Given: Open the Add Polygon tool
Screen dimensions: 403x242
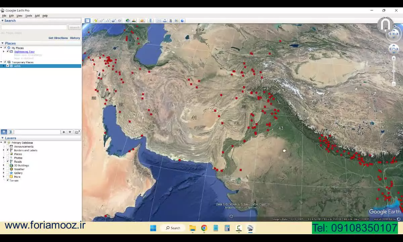Looking at the screenshot, I should tap(102, 21).
